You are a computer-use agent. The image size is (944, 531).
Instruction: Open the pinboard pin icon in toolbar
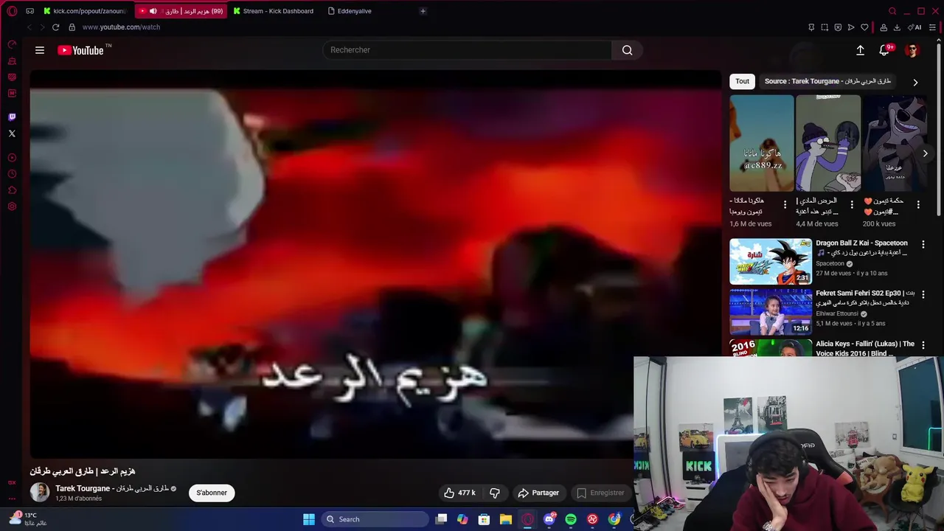point(811,27)
